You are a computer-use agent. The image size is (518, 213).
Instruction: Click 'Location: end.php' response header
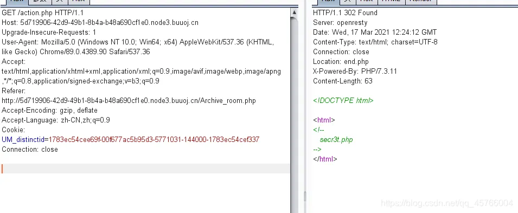pos(341,62)
